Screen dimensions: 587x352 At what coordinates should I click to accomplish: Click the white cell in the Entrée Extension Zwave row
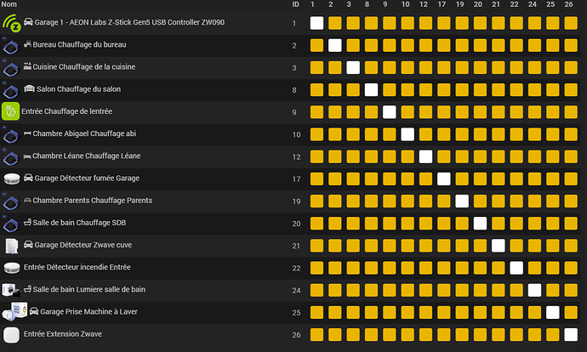click(570, 334)
